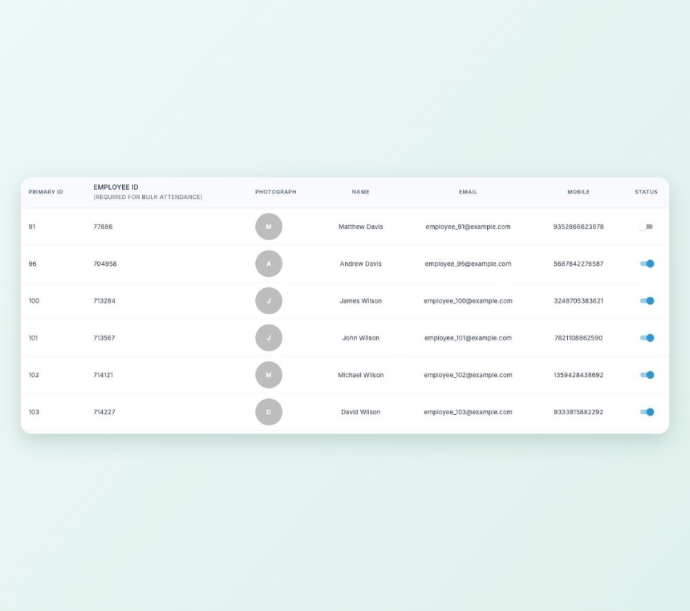Click the Employee ID column header

[116, 187]
